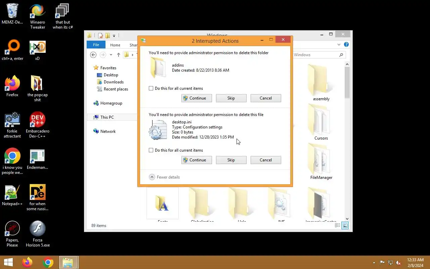The width and height of the screenshot is (430, 269).
Task: Switch to File Explorer taskbar button
Action: point(69,262)
